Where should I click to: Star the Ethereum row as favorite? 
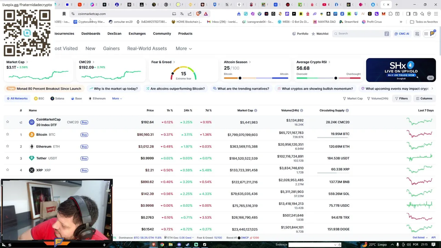pos(8,146)
